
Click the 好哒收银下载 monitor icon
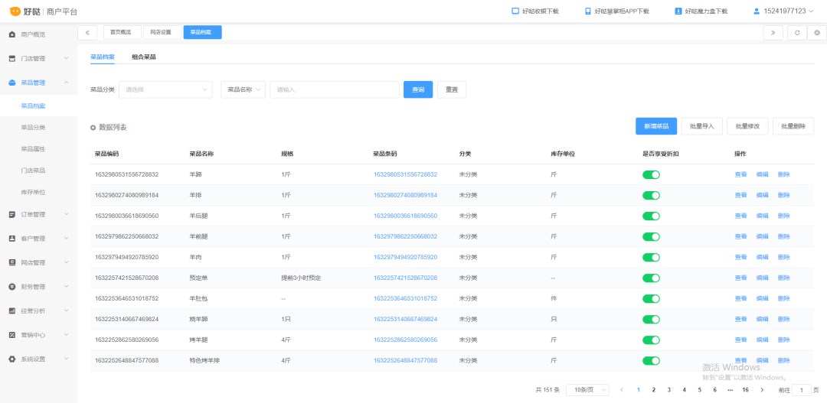515,11
